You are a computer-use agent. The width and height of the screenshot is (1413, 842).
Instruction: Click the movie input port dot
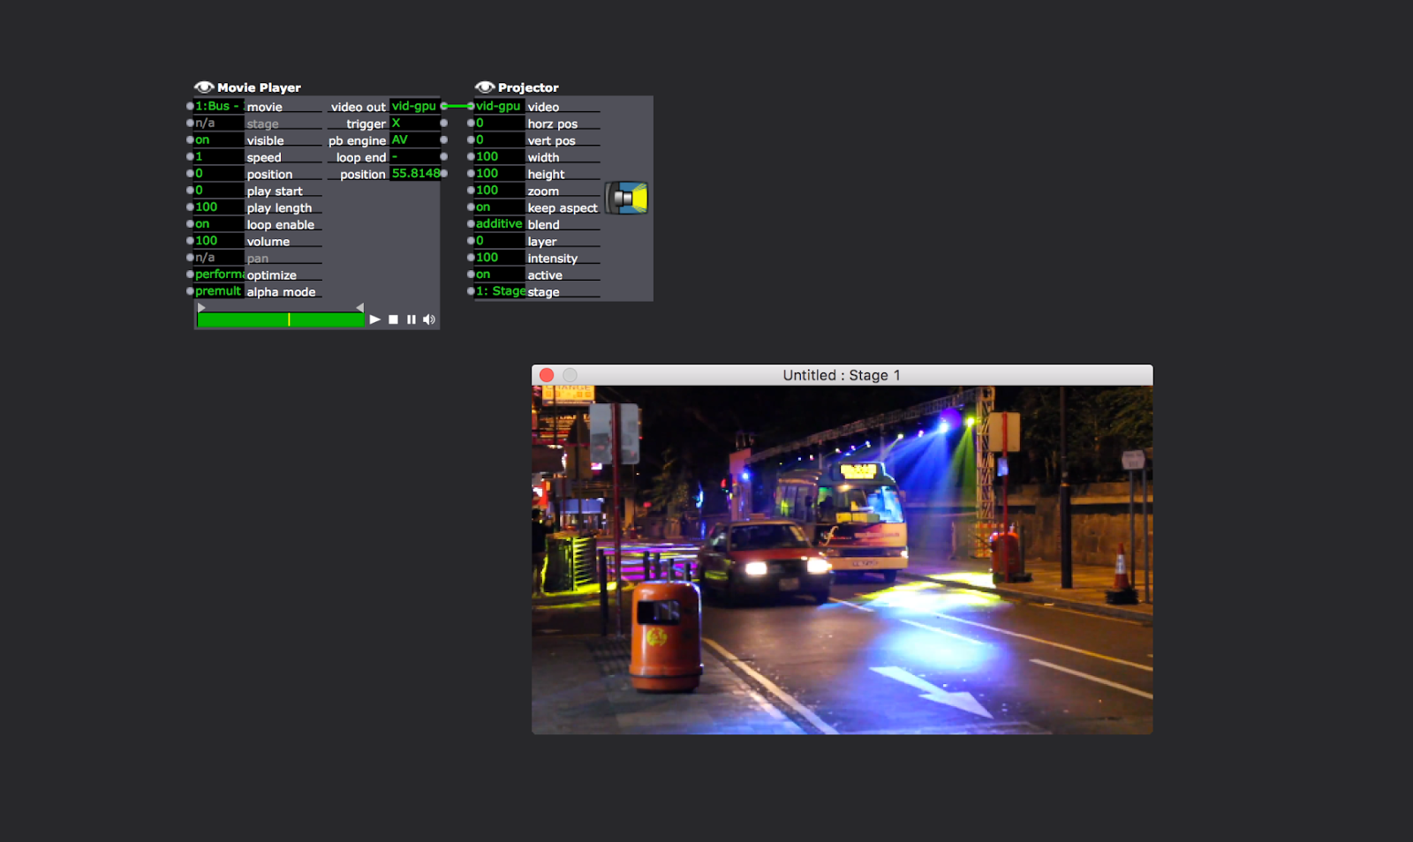tap(190, 106)
